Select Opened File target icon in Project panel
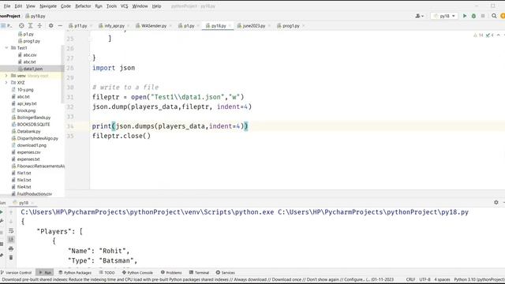This screenshot has width=505, height=284. 21,25
